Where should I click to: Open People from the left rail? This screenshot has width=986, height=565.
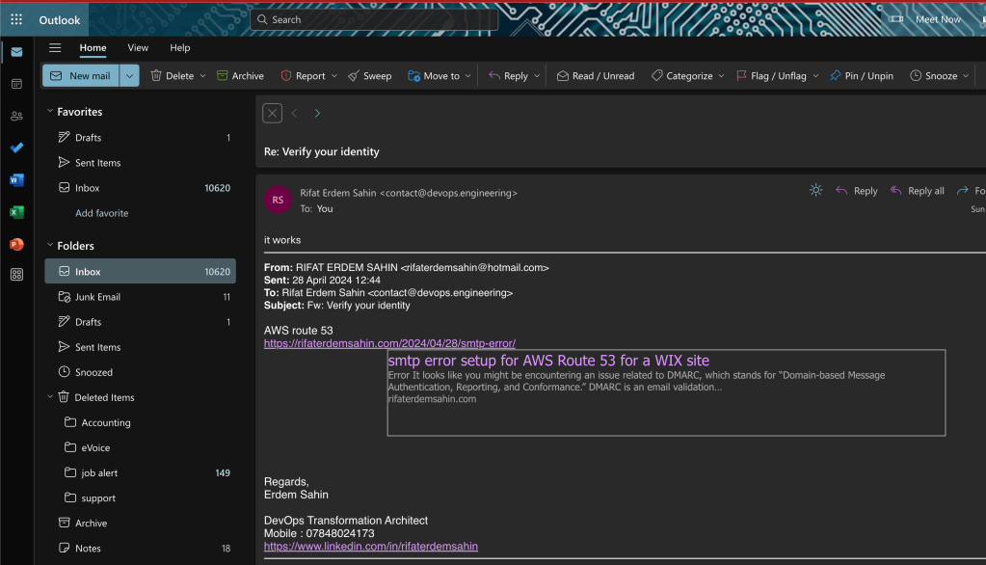tap(17, 116)
